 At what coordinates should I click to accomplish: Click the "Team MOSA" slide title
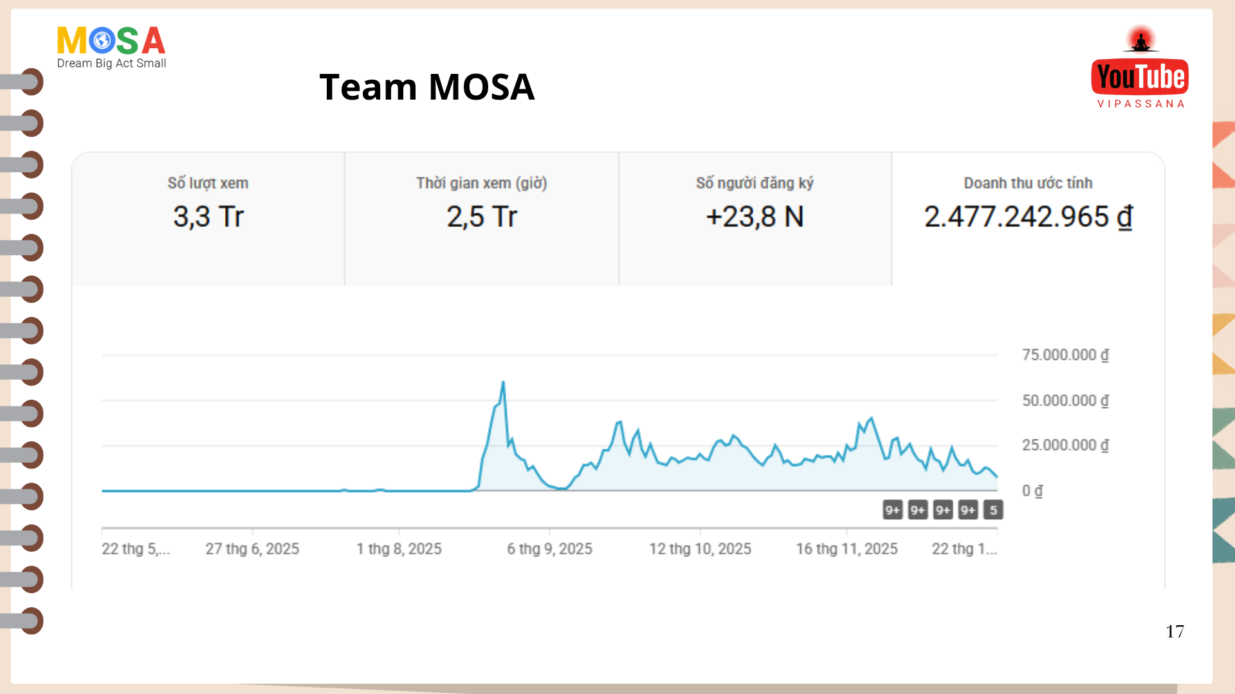427,87
